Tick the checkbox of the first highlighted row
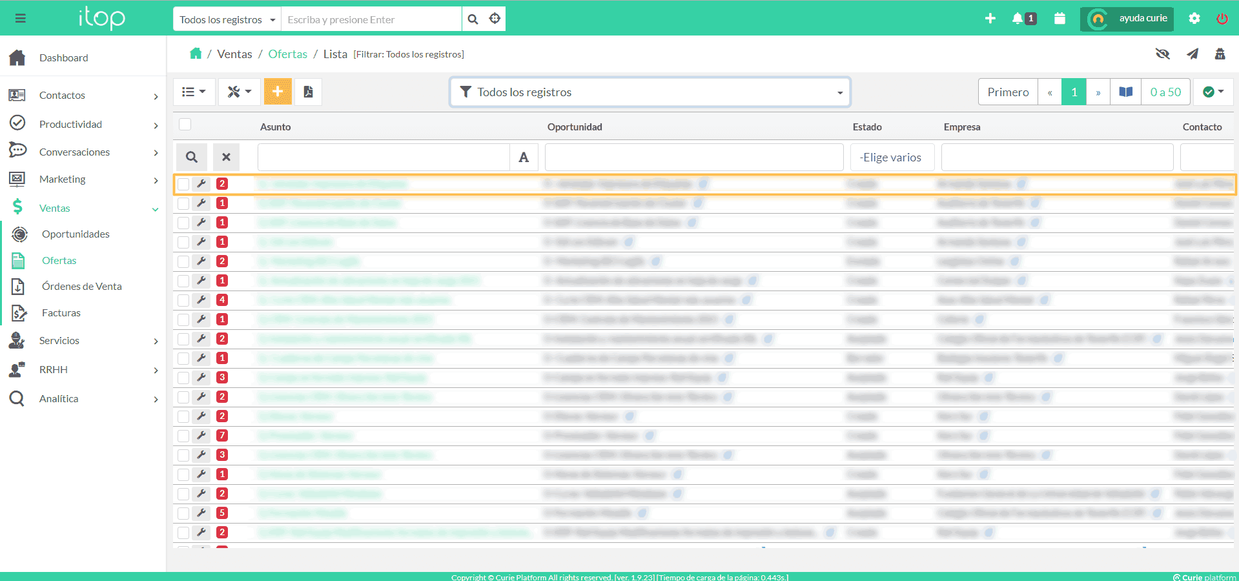 (184, 184)
